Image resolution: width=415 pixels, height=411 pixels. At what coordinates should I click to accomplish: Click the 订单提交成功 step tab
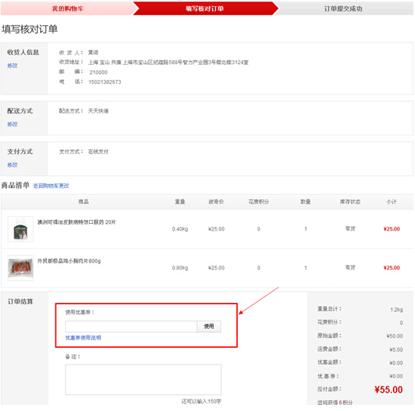pos(344,8)
